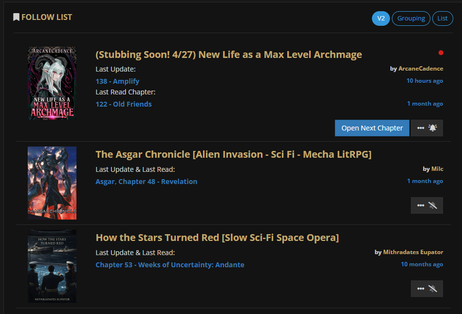Open the Max Level Archmage cover thumbnail
The width and height of the screenshot is (462, 314).
(x=52, y=83)
